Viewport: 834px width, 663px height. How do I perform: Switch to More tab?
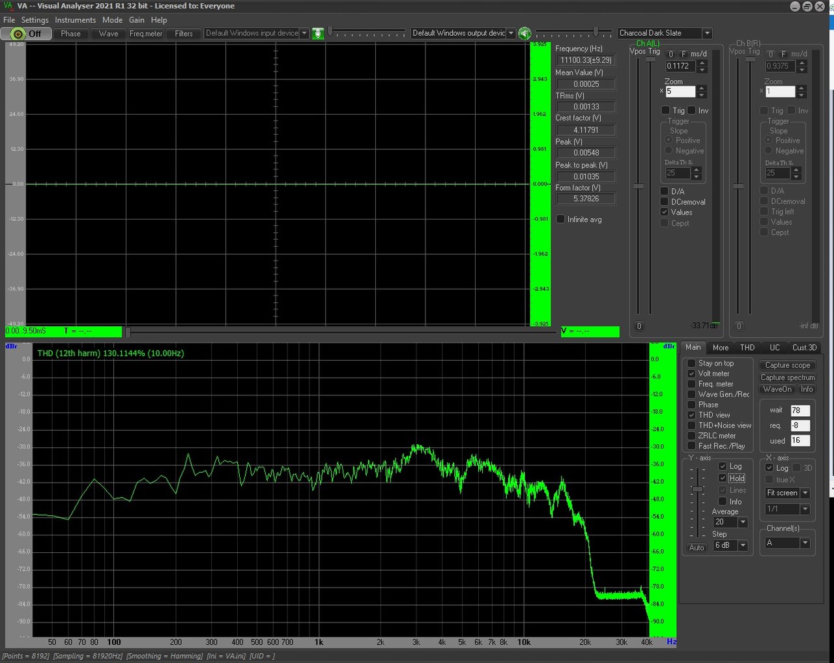pos(721,348)
